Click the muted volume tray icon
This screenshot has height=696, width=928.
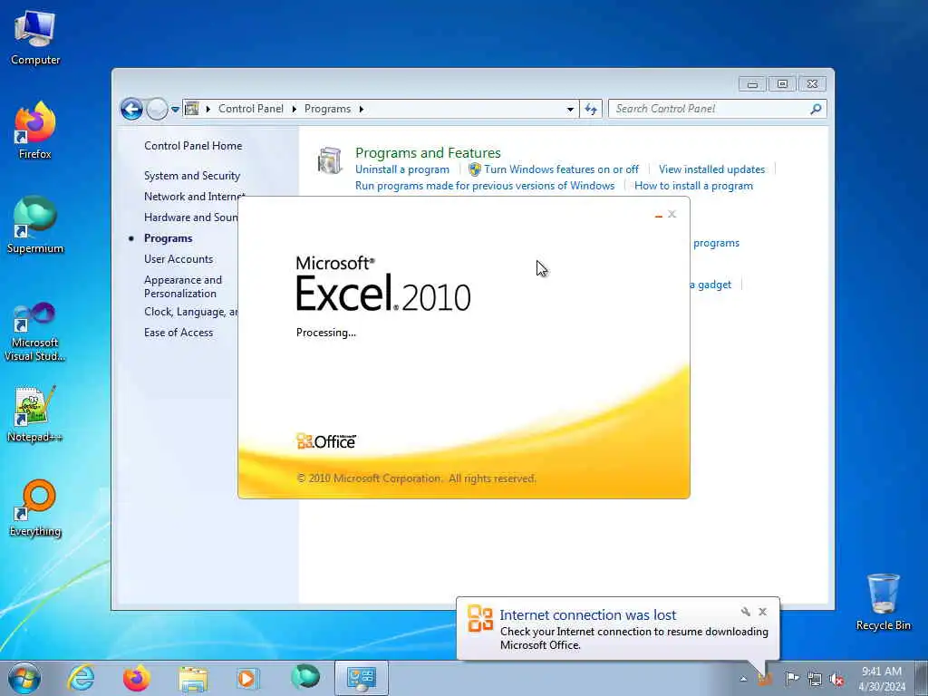click(836, 679)
